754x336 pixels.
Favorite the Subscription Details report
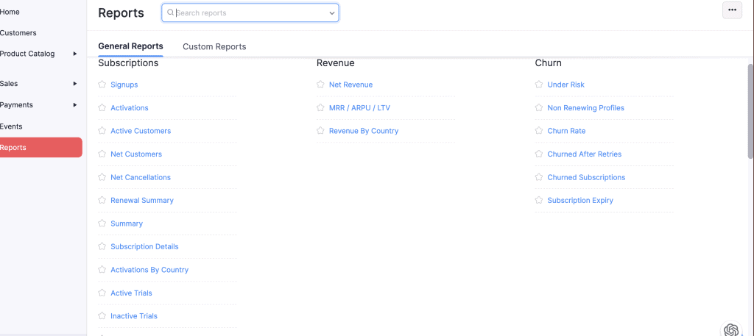102,246
